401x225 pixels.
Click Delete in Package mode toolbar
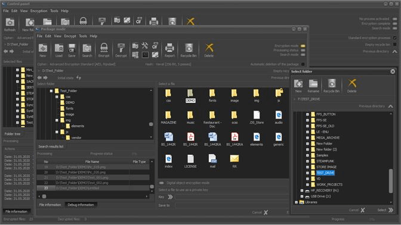tap(209, 50)
